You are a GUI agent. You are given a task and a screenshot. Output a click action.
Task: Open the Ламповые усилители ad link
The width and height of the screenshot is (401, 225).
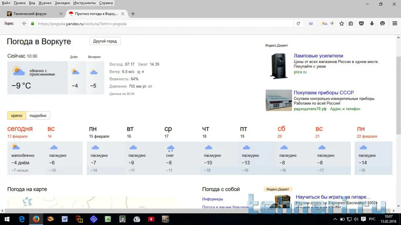[x=318, y=56]
